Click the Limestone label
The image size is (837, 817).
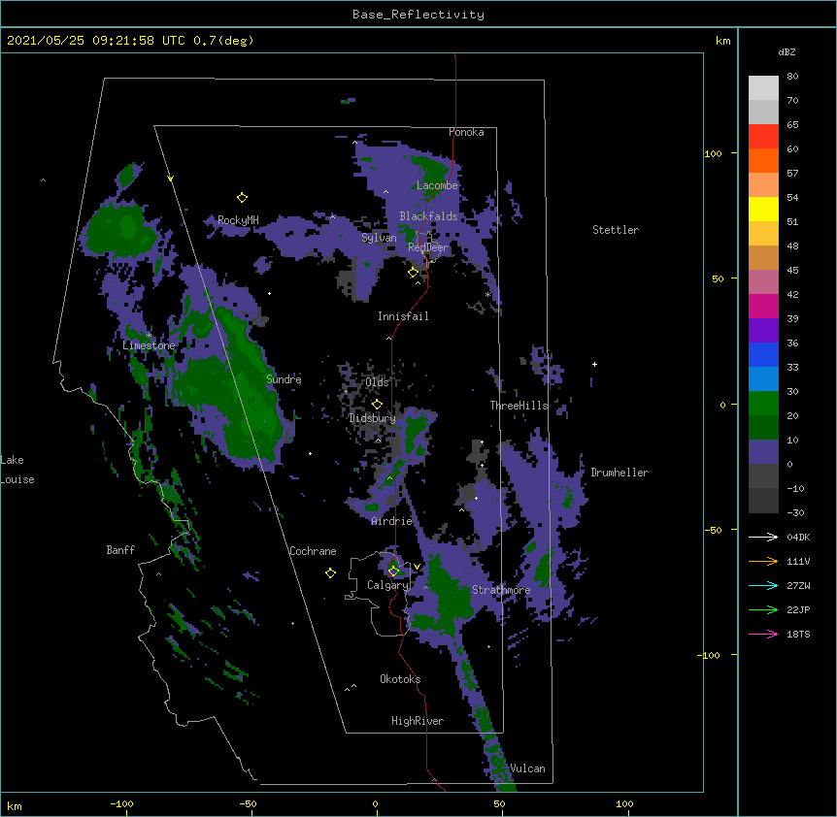pyautogui.click(x=149, y=345)
